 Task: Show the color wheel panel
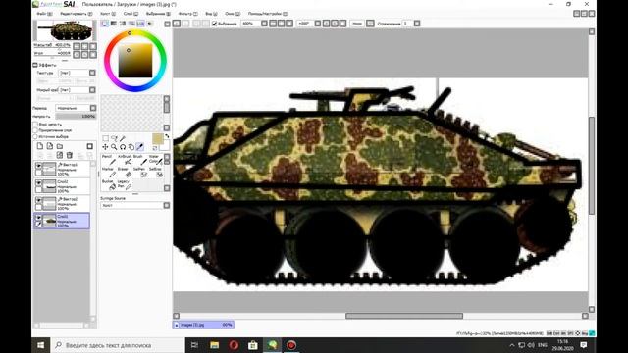point(105,24)
